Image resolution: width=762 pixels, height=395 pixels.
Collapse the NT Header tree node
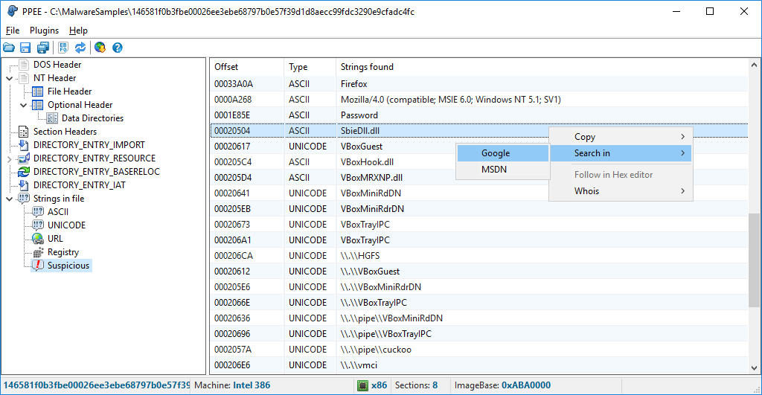click(x=9, y=78)
